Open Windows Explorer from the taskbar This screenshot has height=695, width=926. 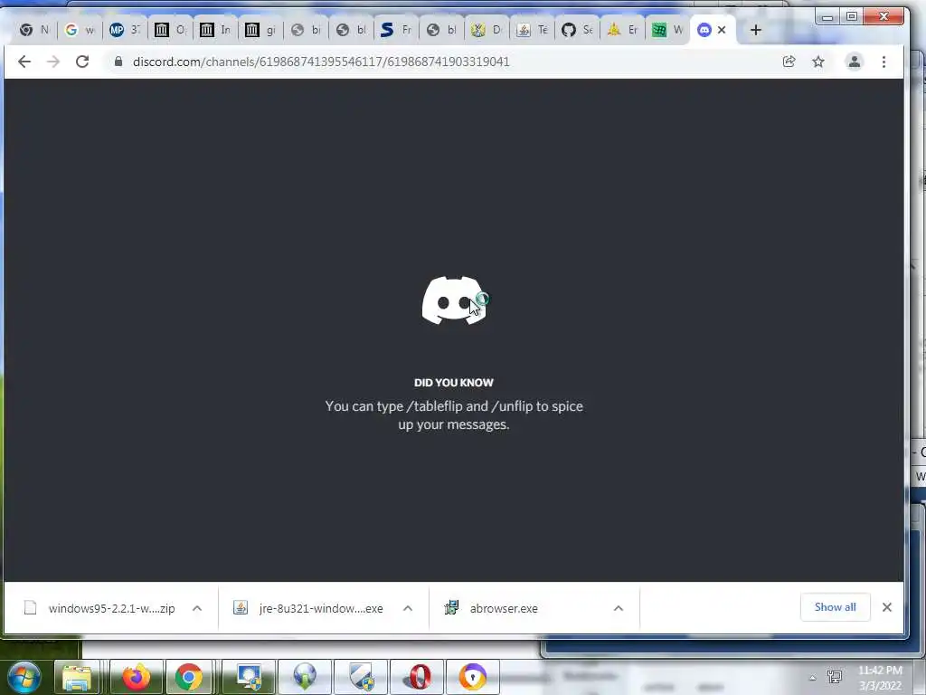coord(77,677)
